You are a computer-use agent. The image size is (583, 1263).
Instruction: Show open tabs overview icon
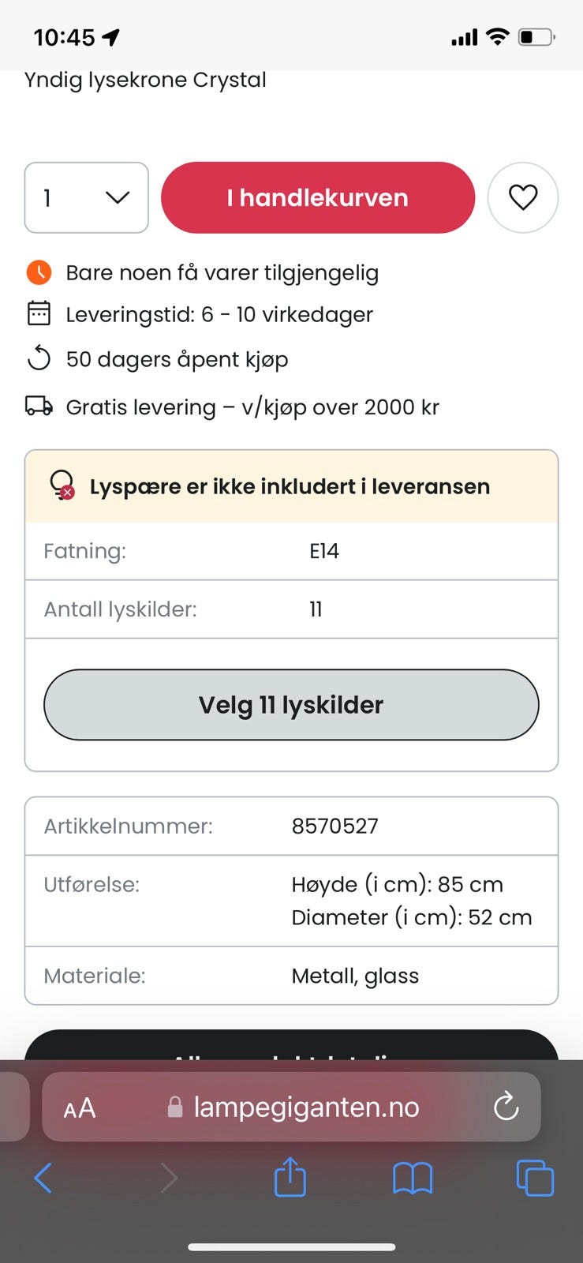click(535, 1178)
